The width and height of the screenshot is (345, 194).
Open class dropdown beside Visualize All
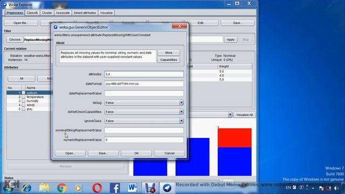pos(230,115)
